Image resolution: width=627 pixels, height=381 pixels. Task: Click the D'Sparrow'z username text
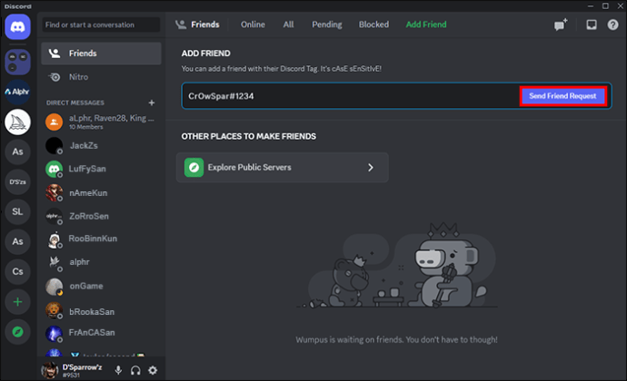tap(83, 367)
